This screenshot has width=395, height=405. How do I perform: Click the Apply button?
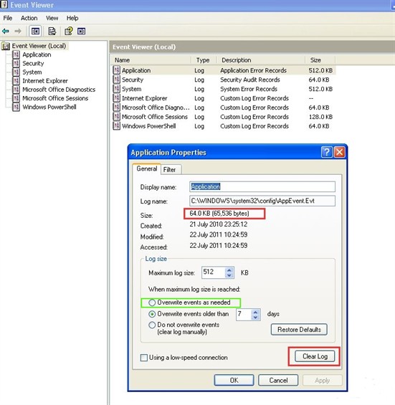tap(323, 381)
